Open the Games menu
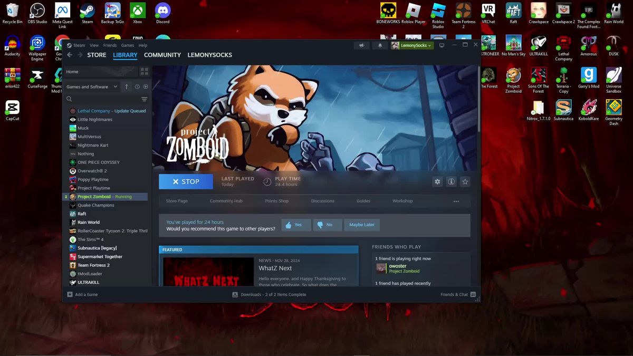This screenshot has height=356, width=633. [128, 45]
